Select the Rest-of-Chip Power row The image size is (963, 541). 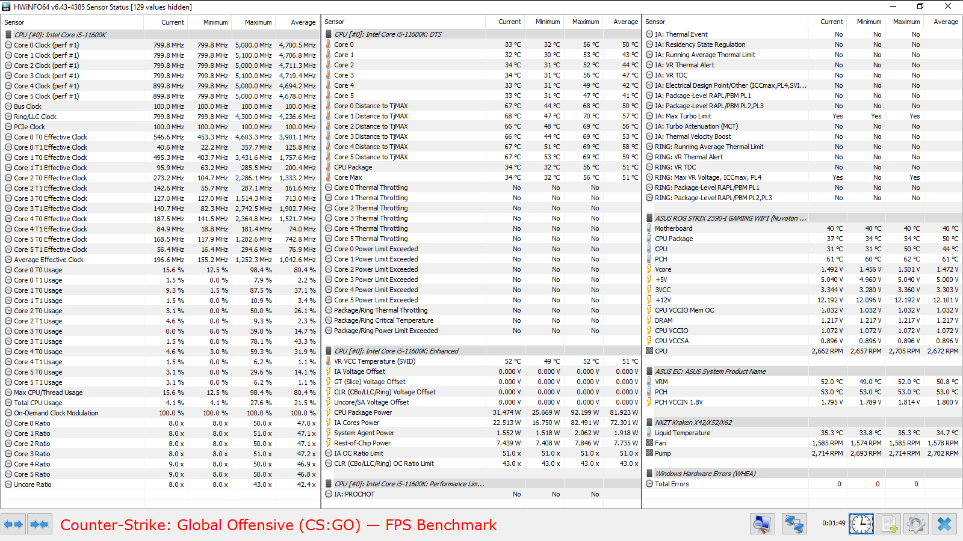click(x=481, y=443)
